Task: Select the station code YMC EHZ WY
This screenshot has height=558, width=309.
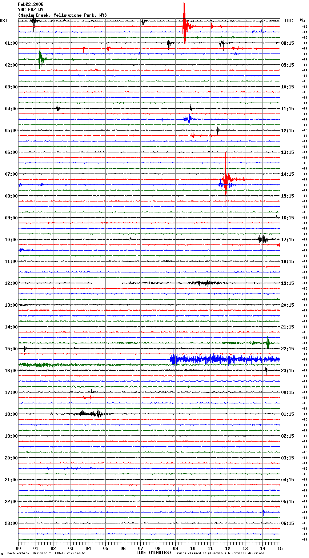Action: coord(31,10)
